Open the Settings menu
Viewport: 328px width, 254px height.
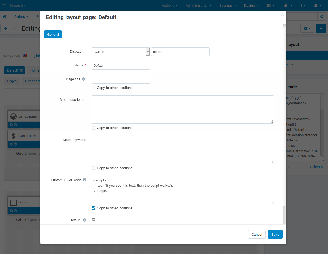point(228,5)
